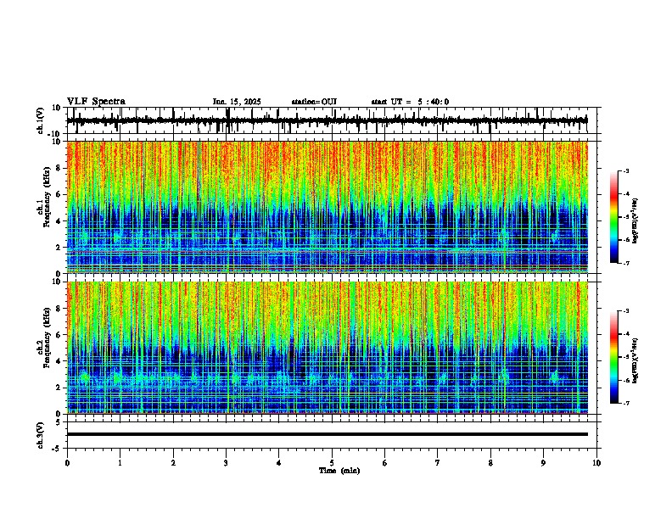Viewport: 672px width, 519px height.
Task: Click the 6 kHz tick label on ch.2 spectrogram
Action: 59,335
